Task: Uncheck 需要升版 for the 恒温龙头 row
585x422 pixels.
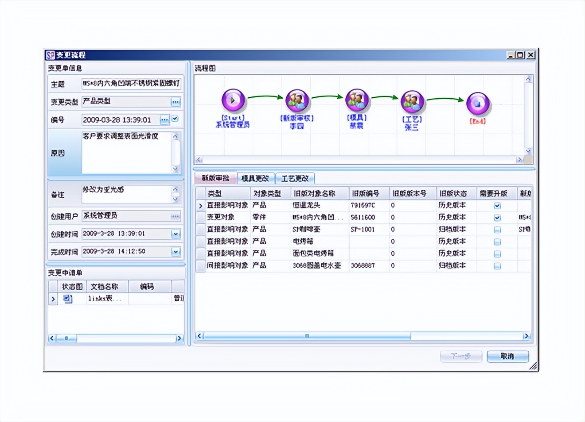Action: pos(497,205)
